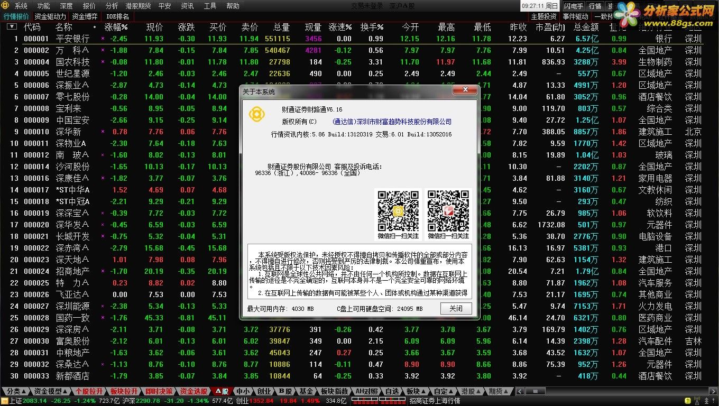Click the status bar icon left of 上证
The width and height of the screenshot is (719, 406).
5,401
